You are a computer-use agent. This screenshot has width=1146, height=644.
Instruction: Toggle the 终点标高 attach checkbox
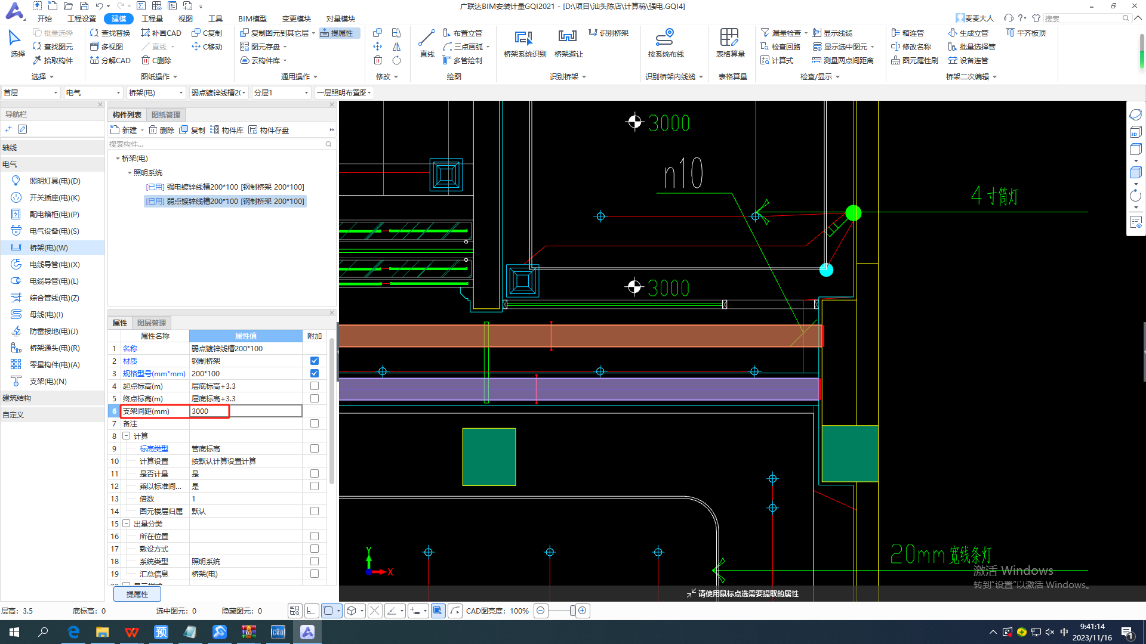[315, 398]
